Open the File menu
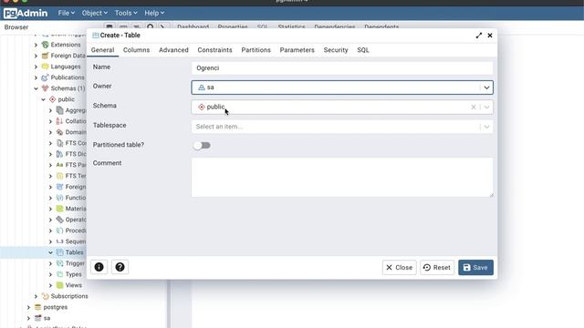Viewport: 584px width, 328px height. [66, 13]
